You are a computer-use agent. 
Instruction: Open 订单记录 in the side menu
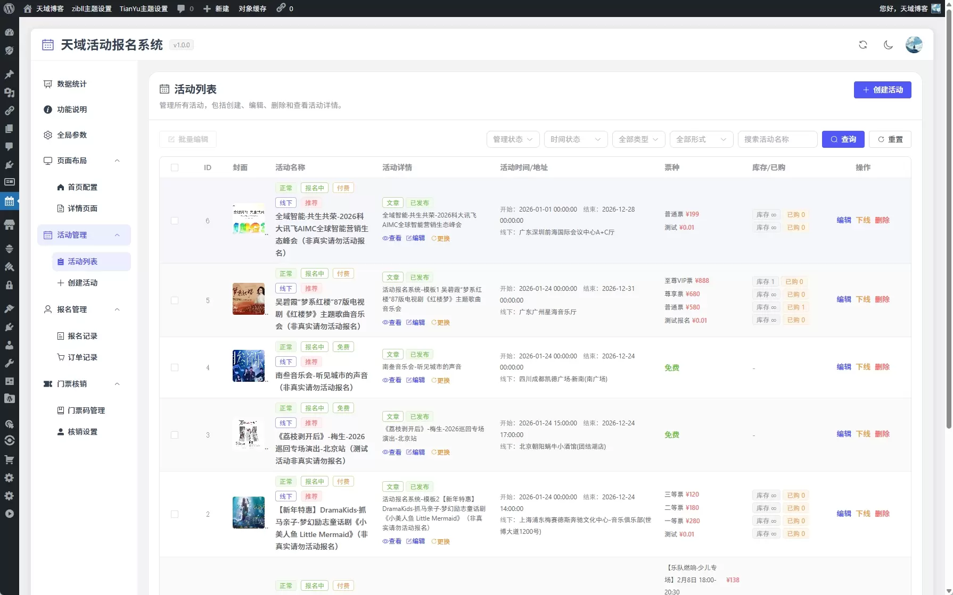[x=92, y=357]
